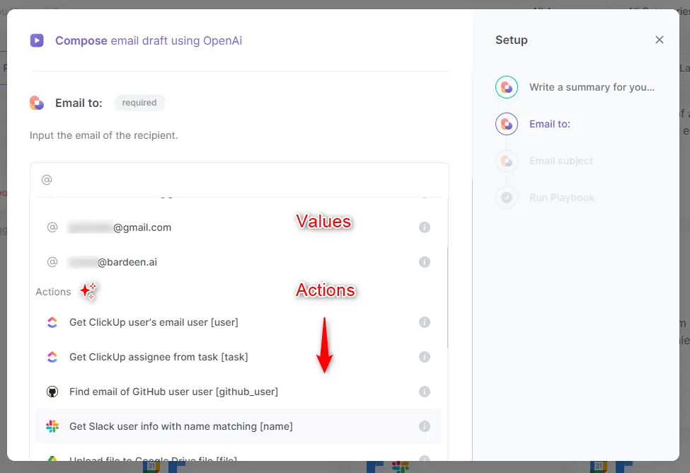690x473 pixels.
Task: Click the purple play icon beside Compose
Action: (x=37, y=40)
